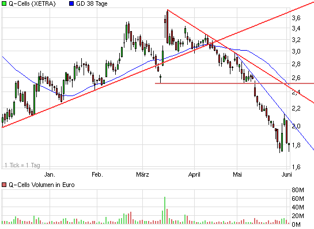Click the Jan. month label
Image resolution: width=314 pixels, height=229 pixels.
tap(50, 174)
